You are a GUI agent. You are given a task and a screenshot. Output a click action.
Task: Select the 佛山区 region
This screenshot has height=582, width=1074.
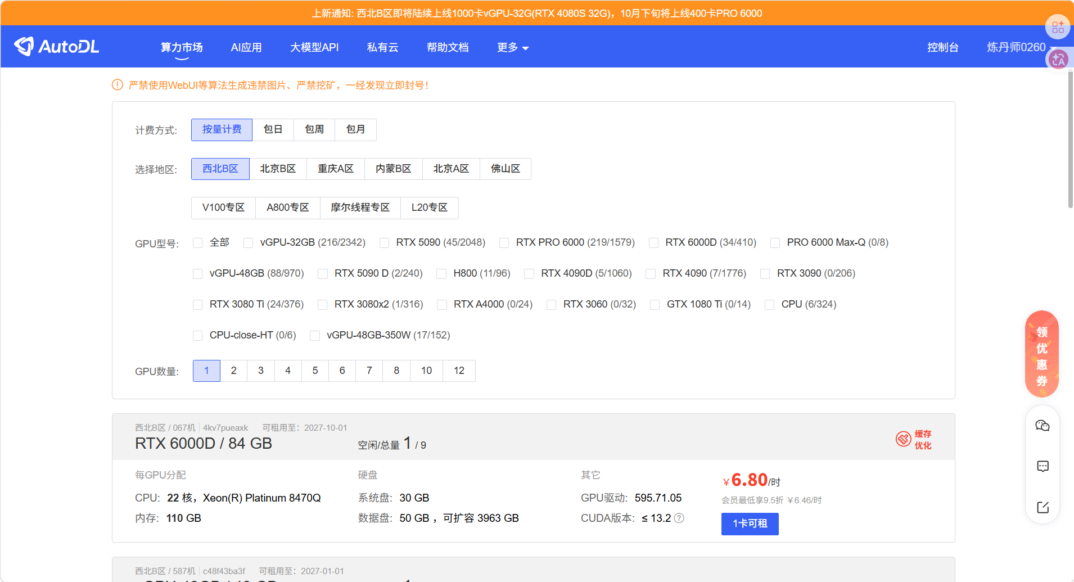[x=506, y=169]
